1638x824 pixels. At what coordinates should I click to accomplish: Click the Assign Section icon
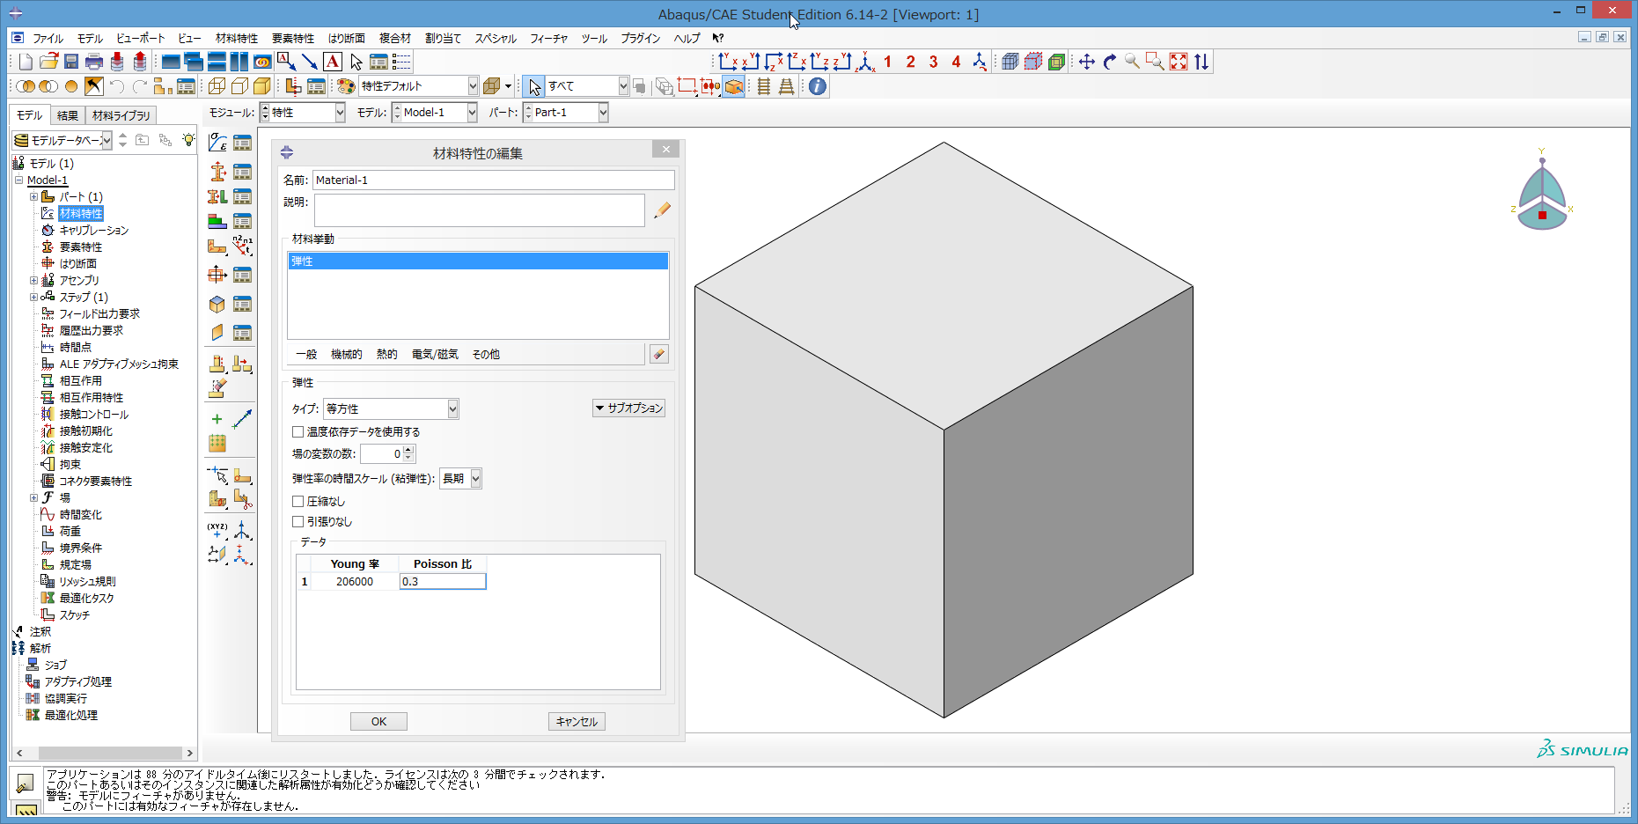(x=217, y=196)
